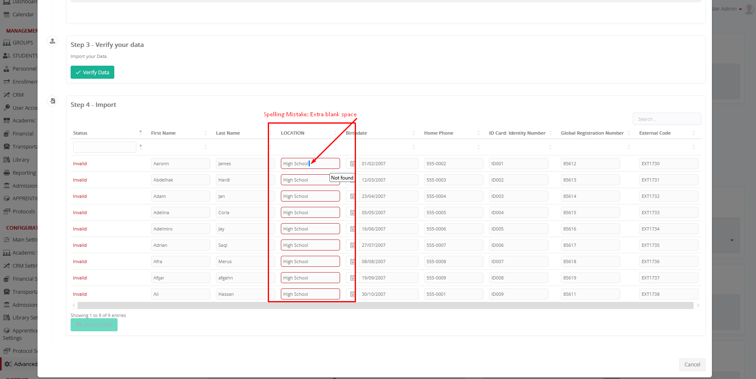Click calendar icon next to 30/10/2007
Viewport: 756px width, 379px height.
352,294
